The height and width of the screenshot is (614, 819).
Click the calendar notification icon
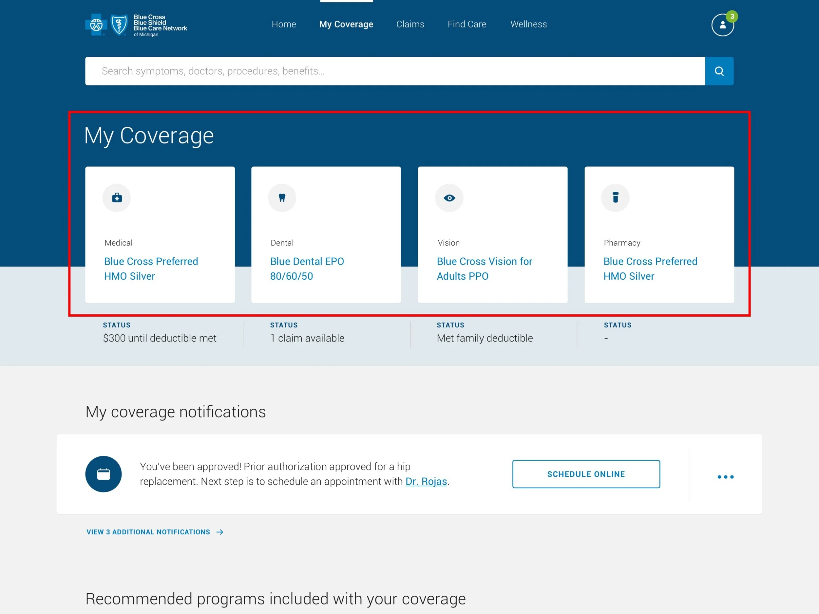[x=103, y=474]
